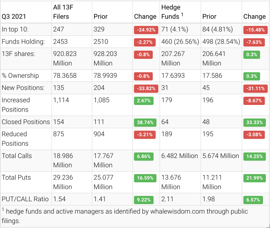Select the Total Puts row label
The width and height of the screenshot is (270, 228).
click(16, 177)
